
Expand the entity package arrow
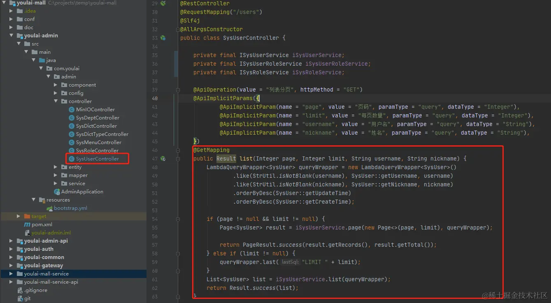(x=56, y=167)
